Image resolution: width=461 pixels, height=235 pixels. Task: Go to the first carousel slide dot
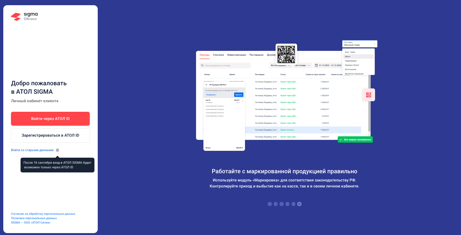[x=270, y=204]
